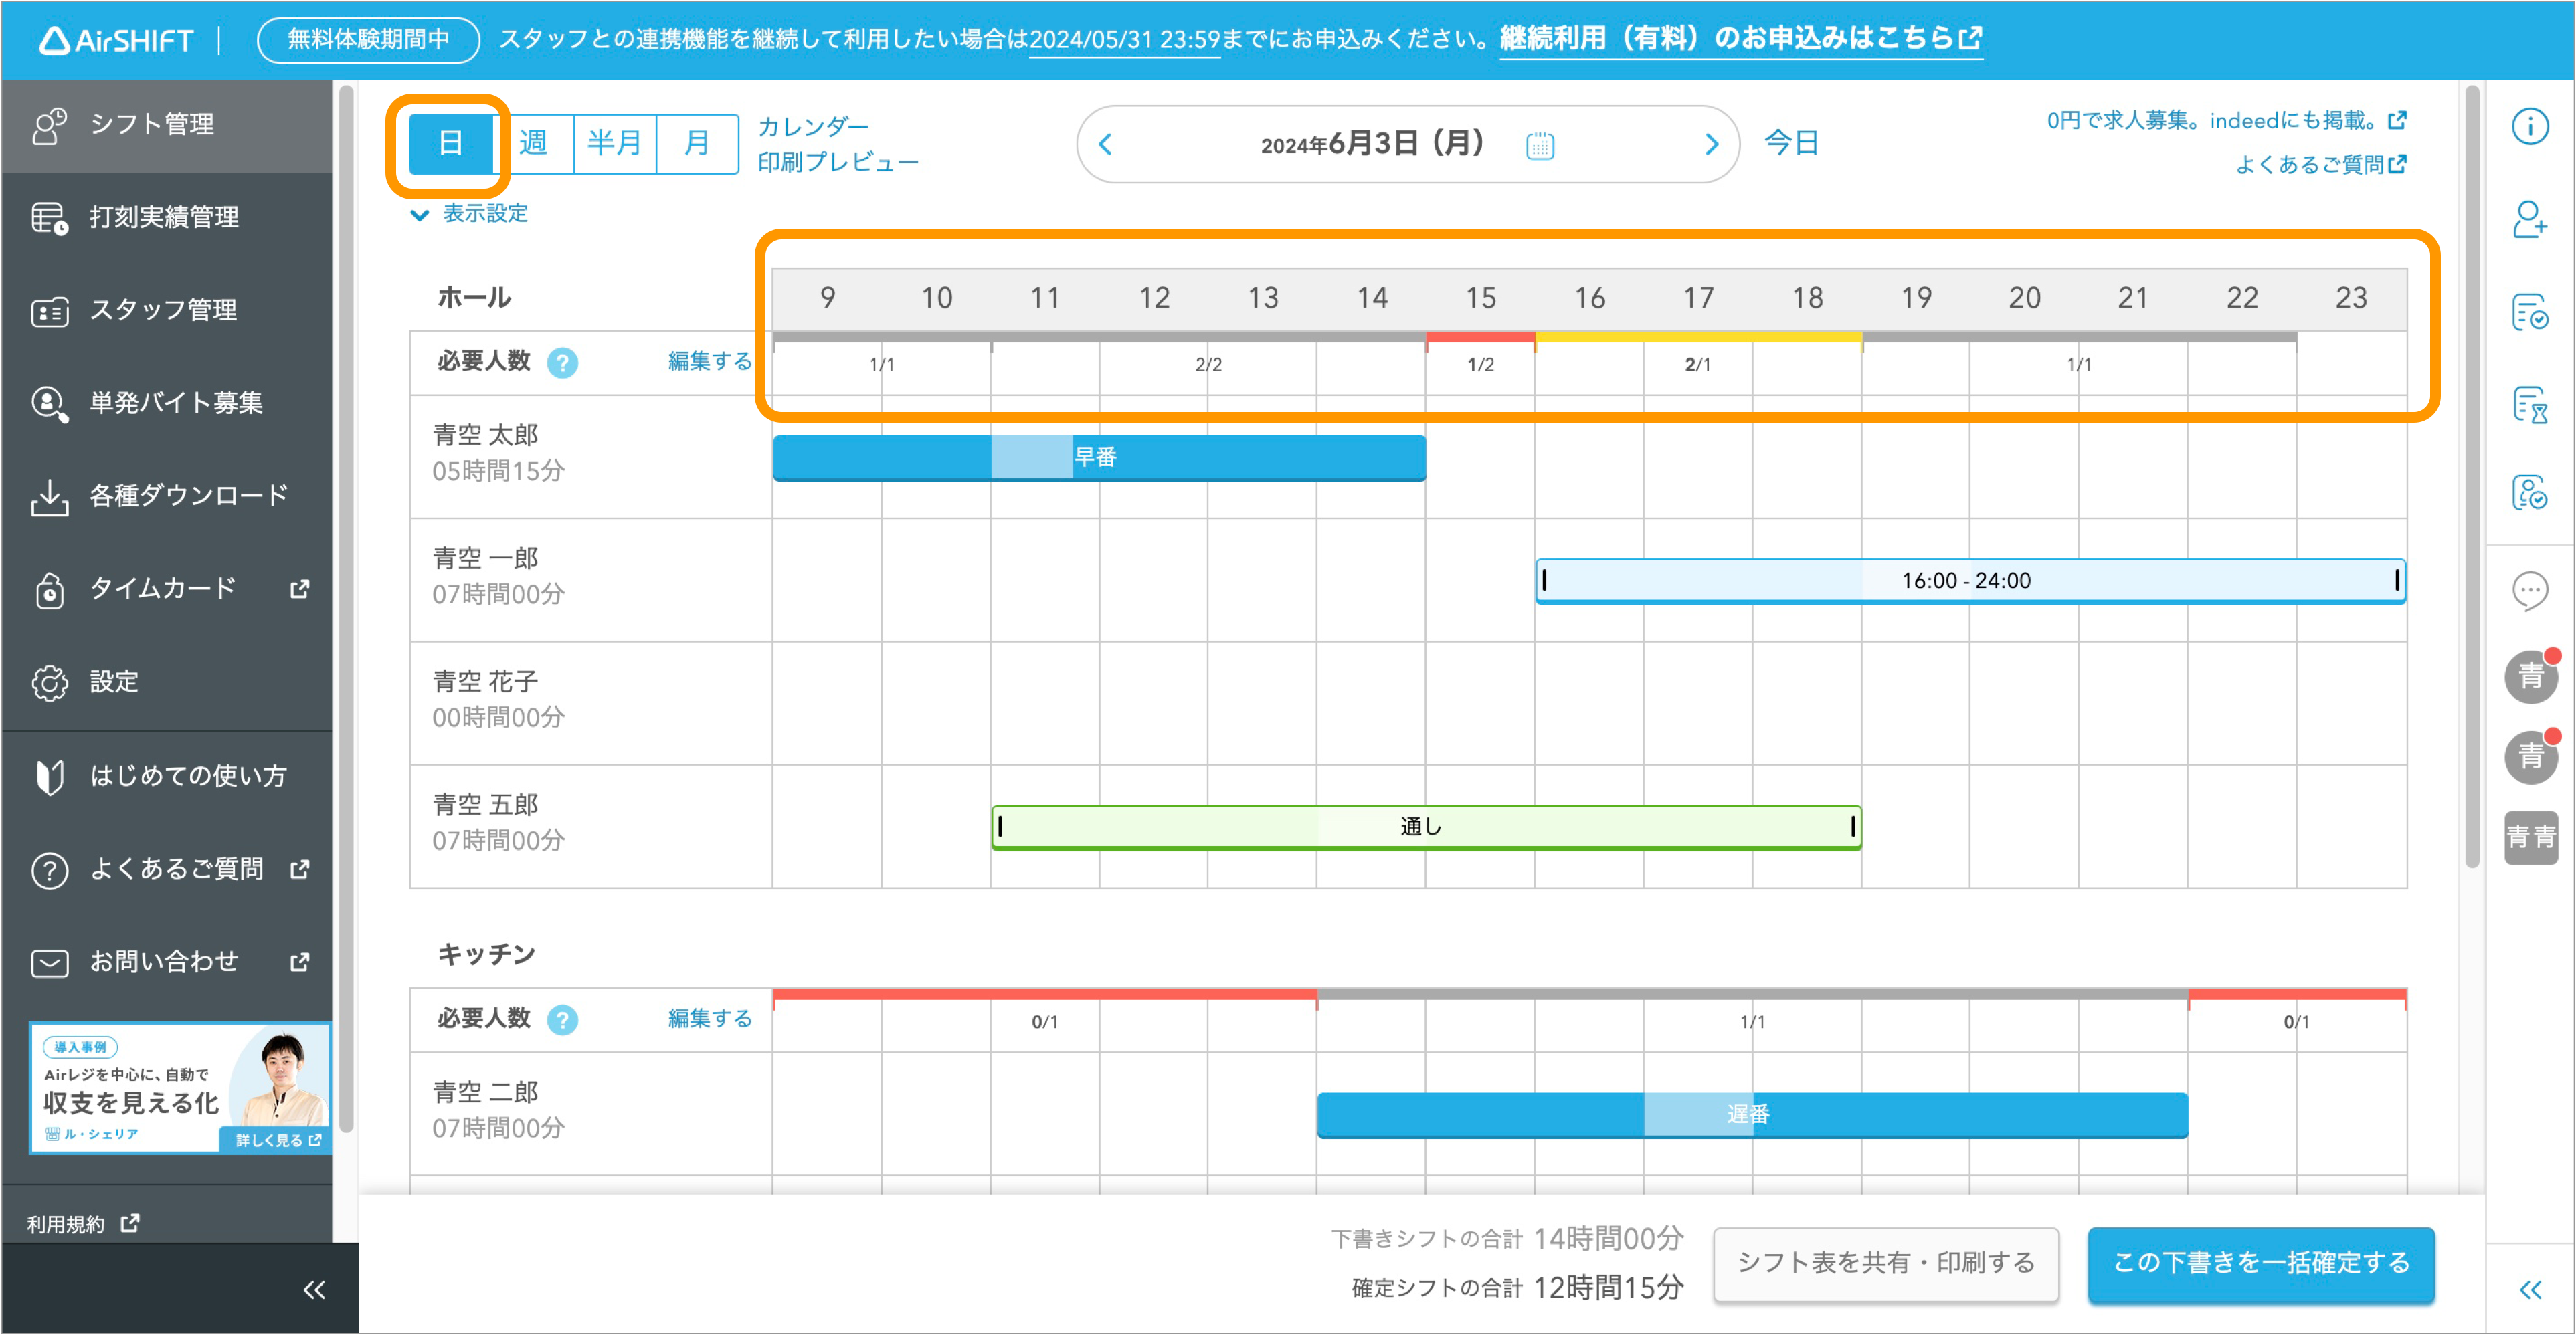Open the カレンダー link
The image size is (2576, 1335).
813,127
